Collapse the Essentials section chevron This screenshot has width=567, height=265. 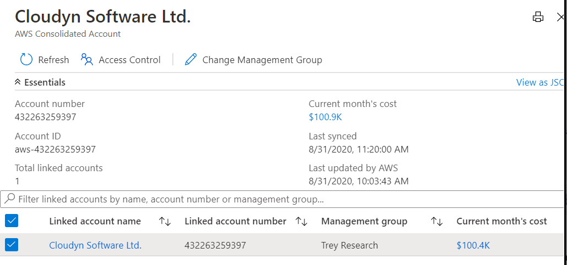tap(18, 82)
